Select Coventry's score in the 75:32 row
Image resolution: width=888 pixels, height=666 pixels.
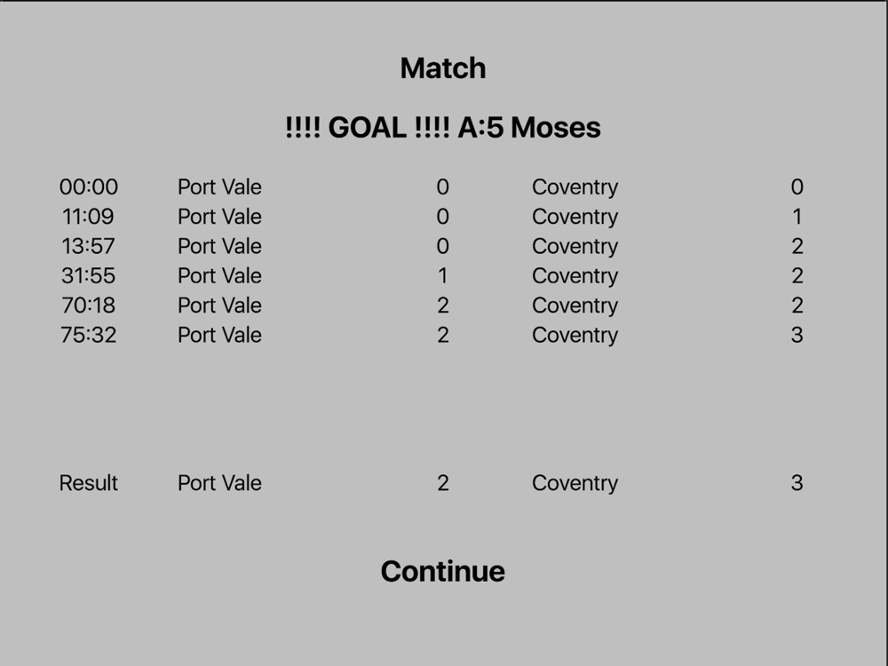[797, 335]
